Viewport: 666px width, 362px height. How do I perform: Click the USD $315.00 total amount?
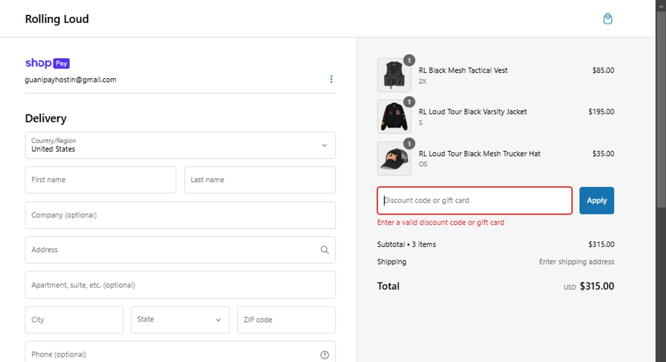[x=589, y=286]
